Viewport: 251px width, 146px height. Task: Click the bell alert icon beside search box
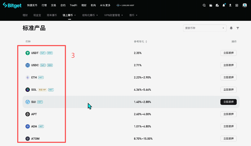point(231,28)
